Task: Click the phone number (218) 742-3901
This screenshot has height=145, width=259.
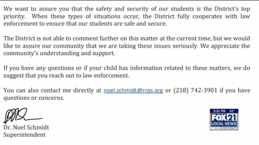Action: (195, 91)
